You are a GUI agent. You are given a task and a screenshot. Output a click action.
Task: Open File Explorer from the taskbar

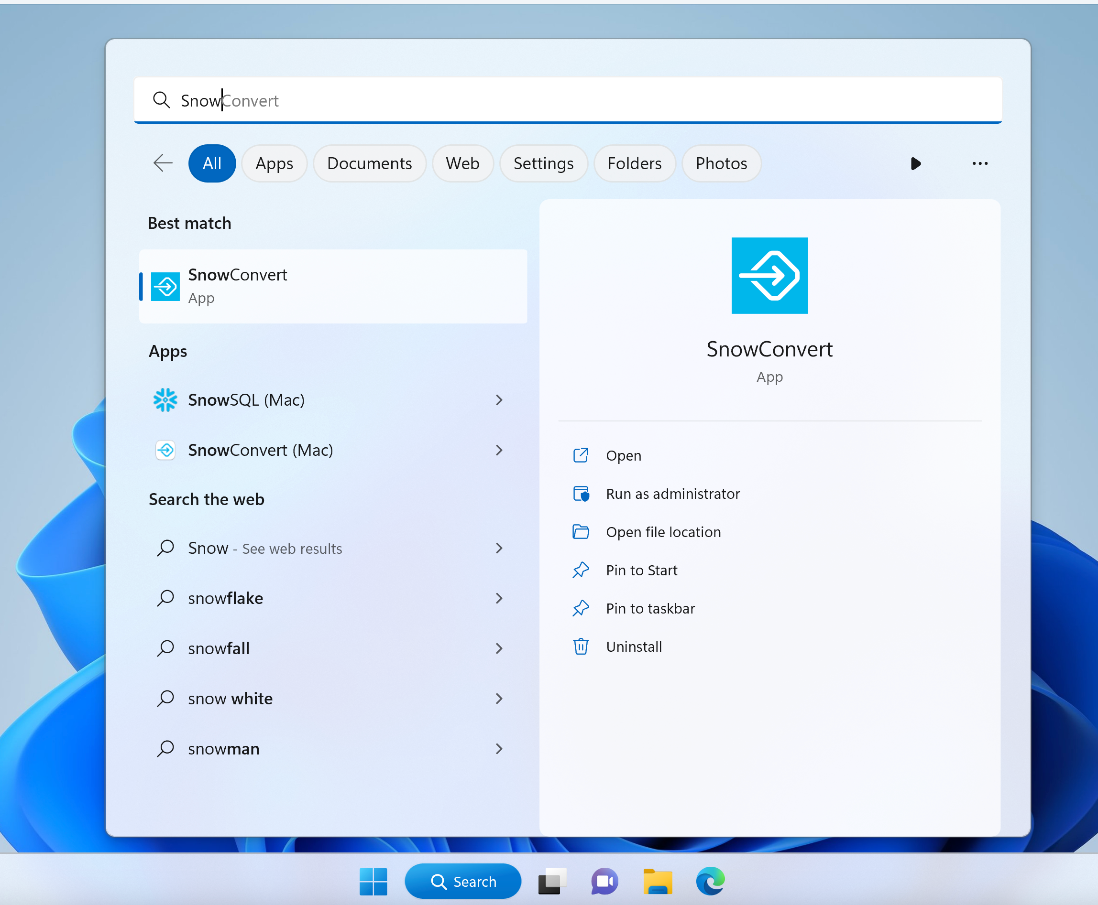pos(659,881)
